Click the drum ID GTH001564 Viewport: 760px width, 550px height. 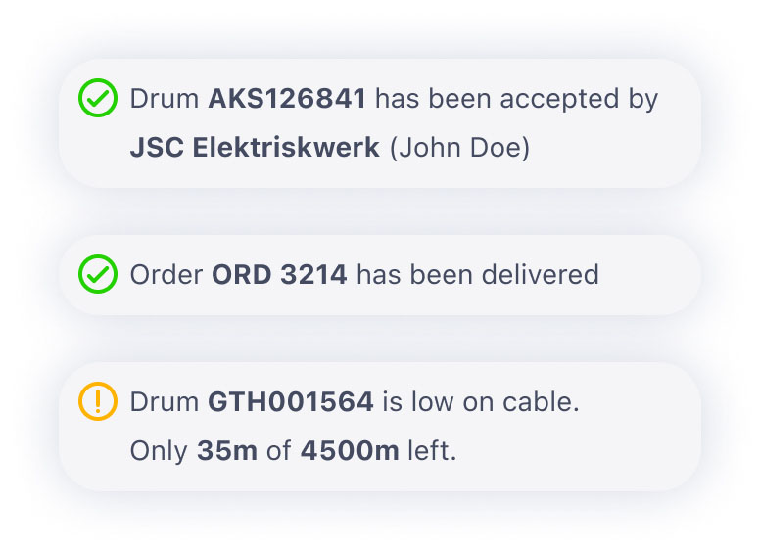[x=291, y=402]
